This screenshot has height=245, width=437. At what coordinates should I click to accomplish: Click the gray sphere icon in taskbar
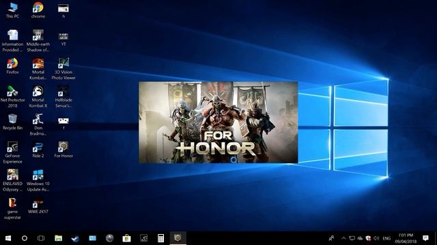click(x=109, y=238)
